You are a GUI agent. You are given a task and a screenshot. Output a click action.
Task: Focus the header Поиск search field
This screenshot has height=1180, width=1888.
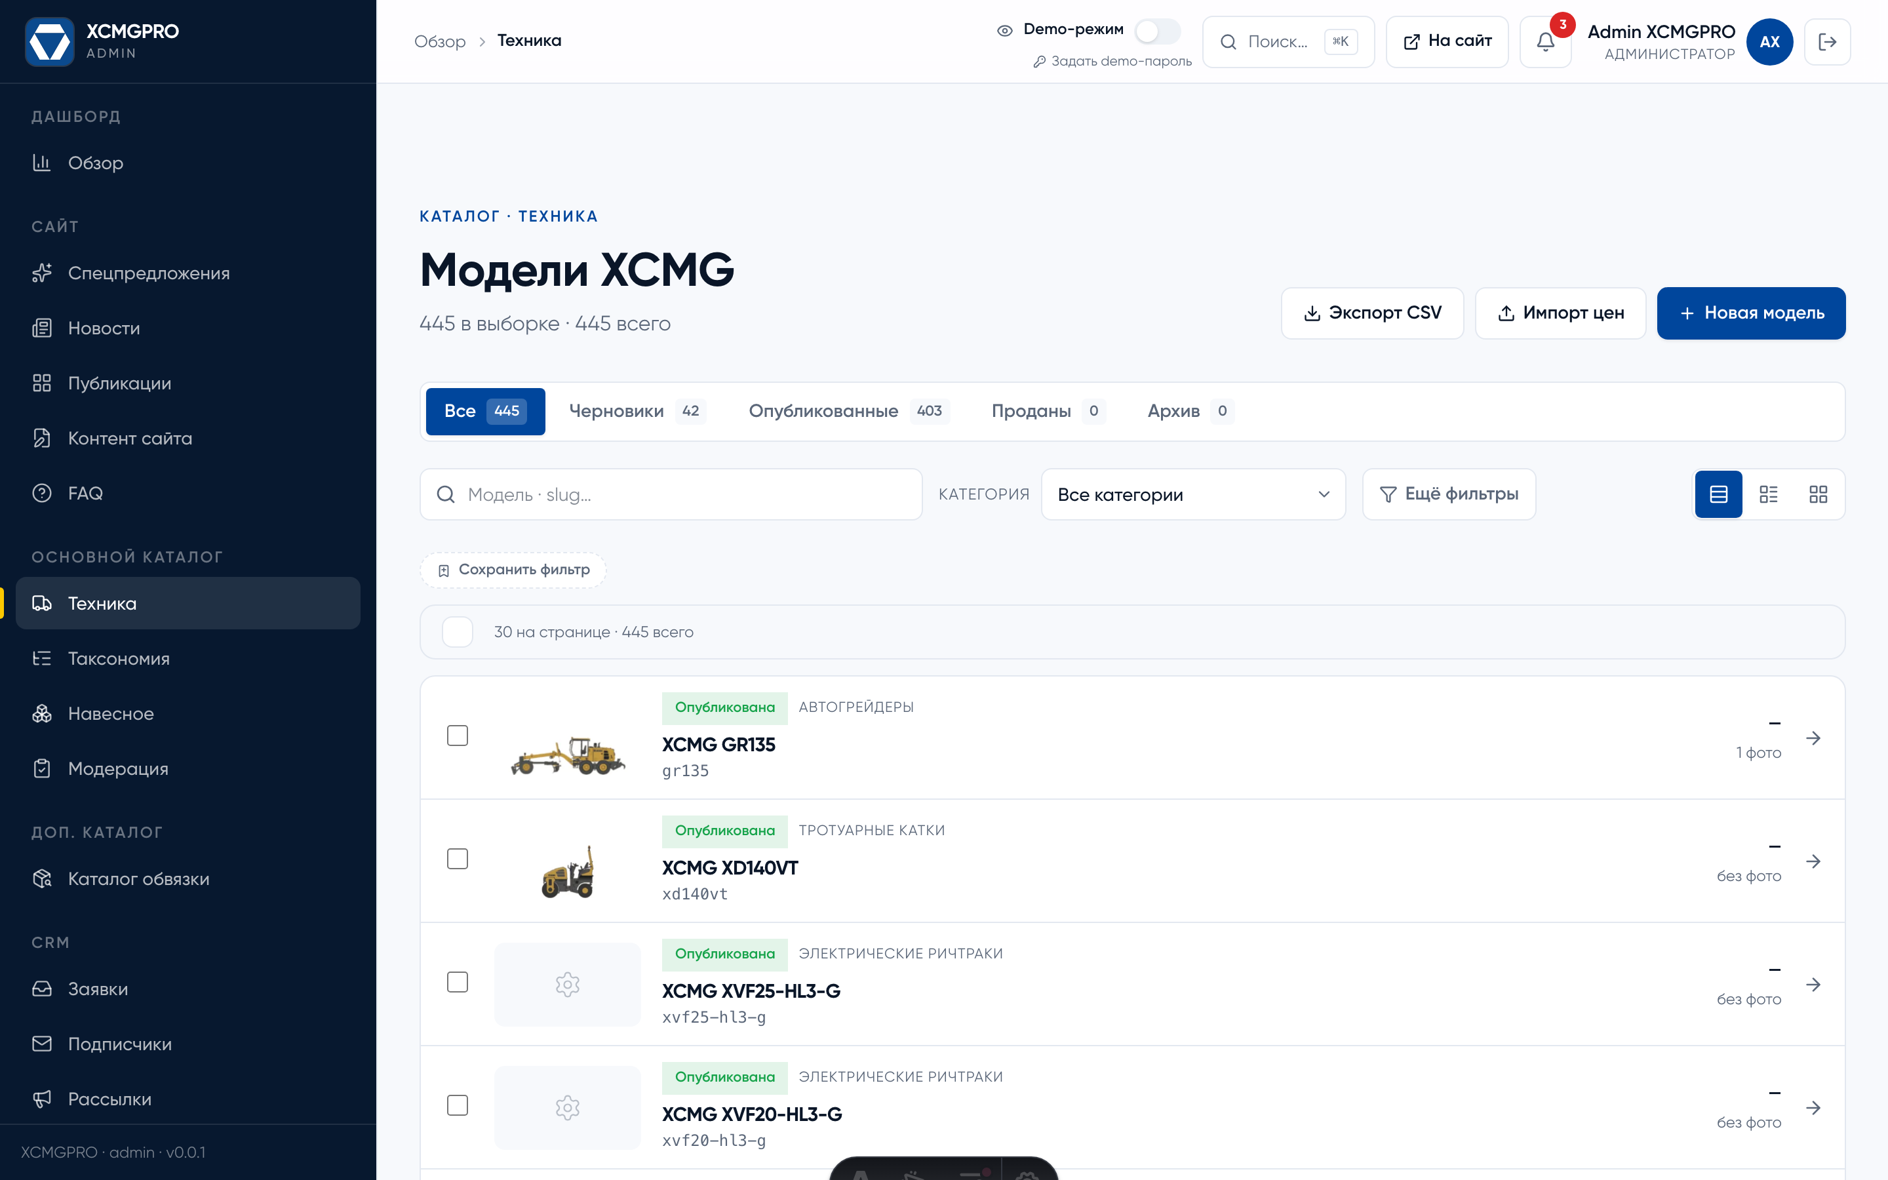[1288, 41]
